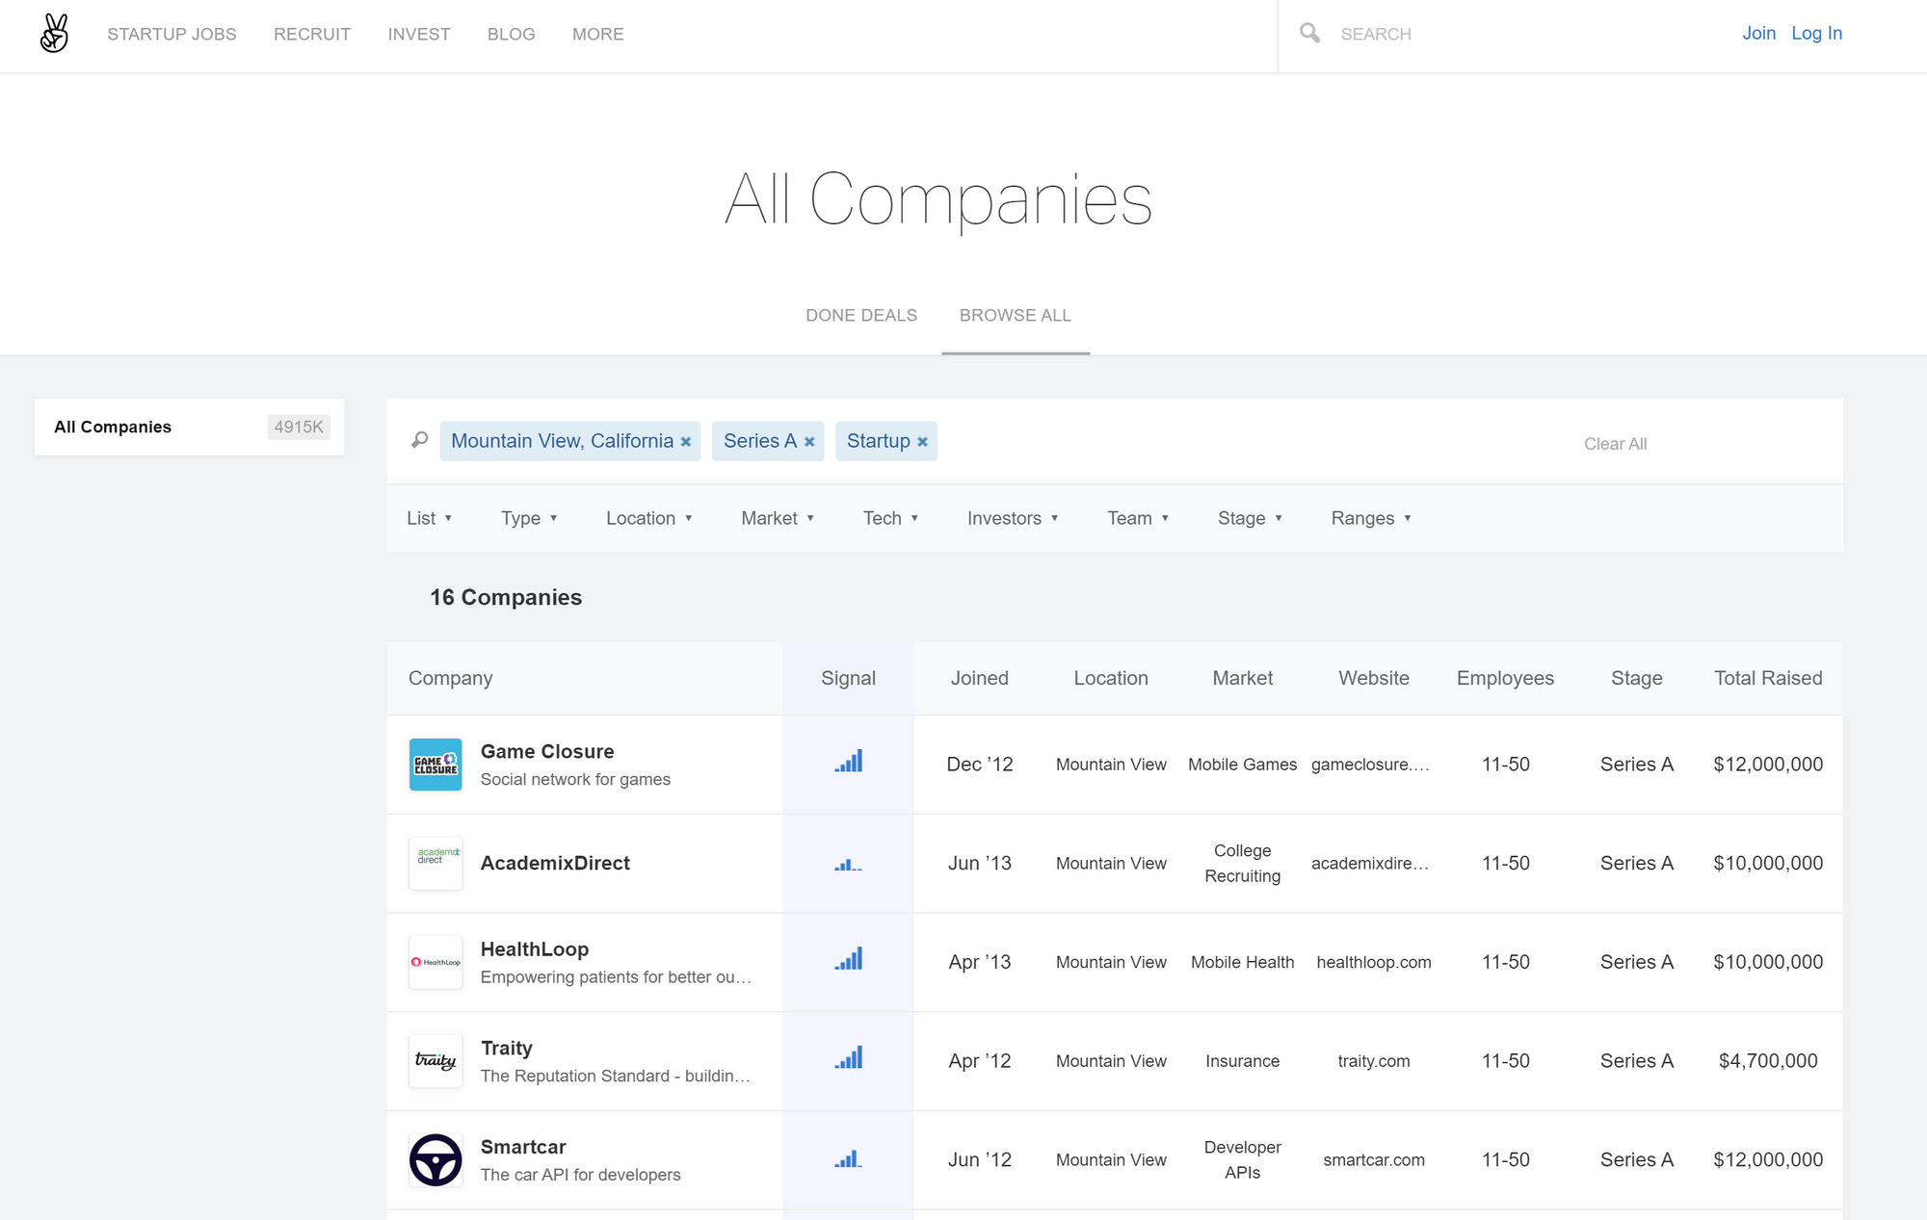This screenshot has width=1927, height=1220.
Task: Click the signal bars icon for Smartcar
Action: point(848,1159)
